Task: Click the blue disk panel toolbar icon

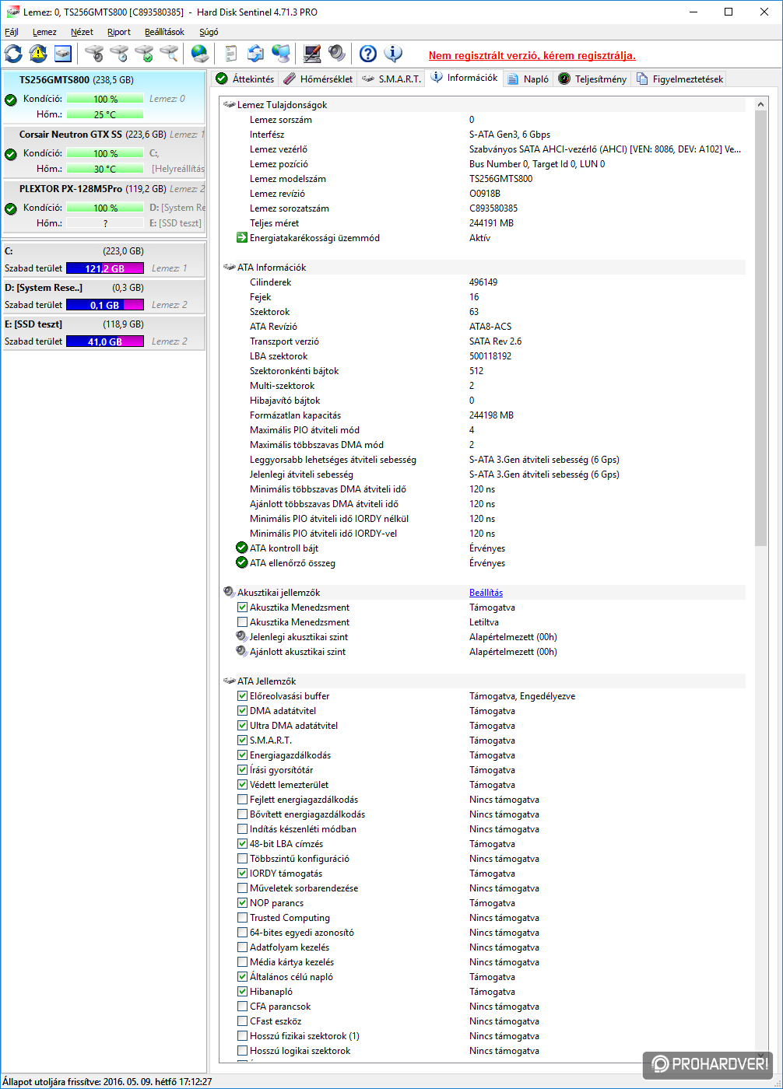Action: pyautogui.click(x=63, y=54)
